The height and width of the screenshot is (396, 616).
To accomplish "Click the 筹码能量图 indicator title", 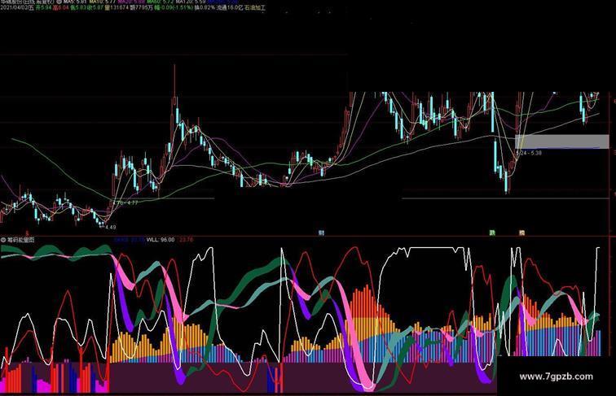I will click(x=21, y=240).
